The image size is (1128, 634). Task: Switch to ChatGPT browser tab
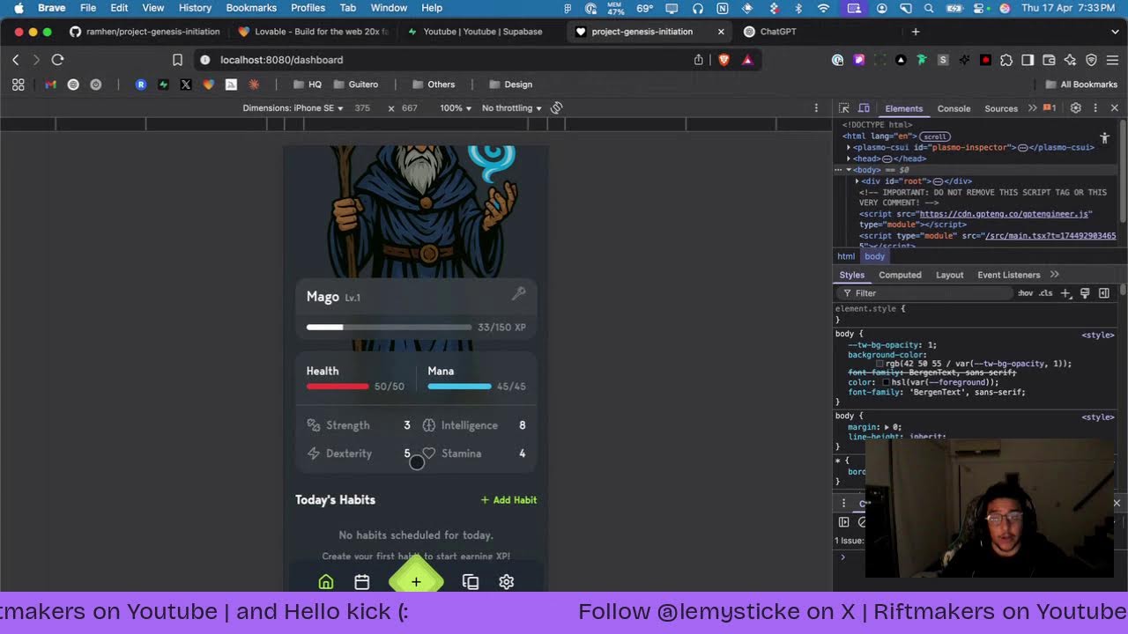(778, 32)
